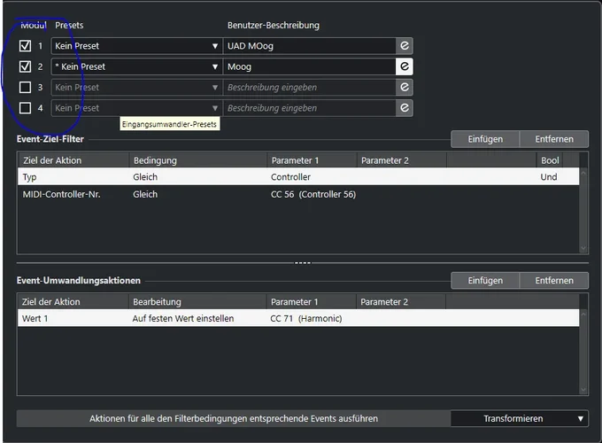The height and width of the screenshot is (443, 602).
Task: Uncheck the module 1 checkbox
Action: [x=25, y=45]
